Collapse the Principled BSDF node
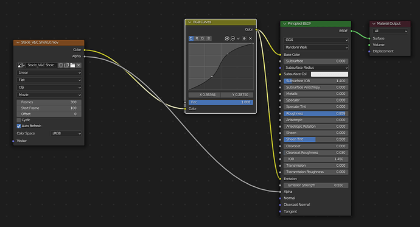The width and height of the screenshot is (420, 227). (284, 24)
